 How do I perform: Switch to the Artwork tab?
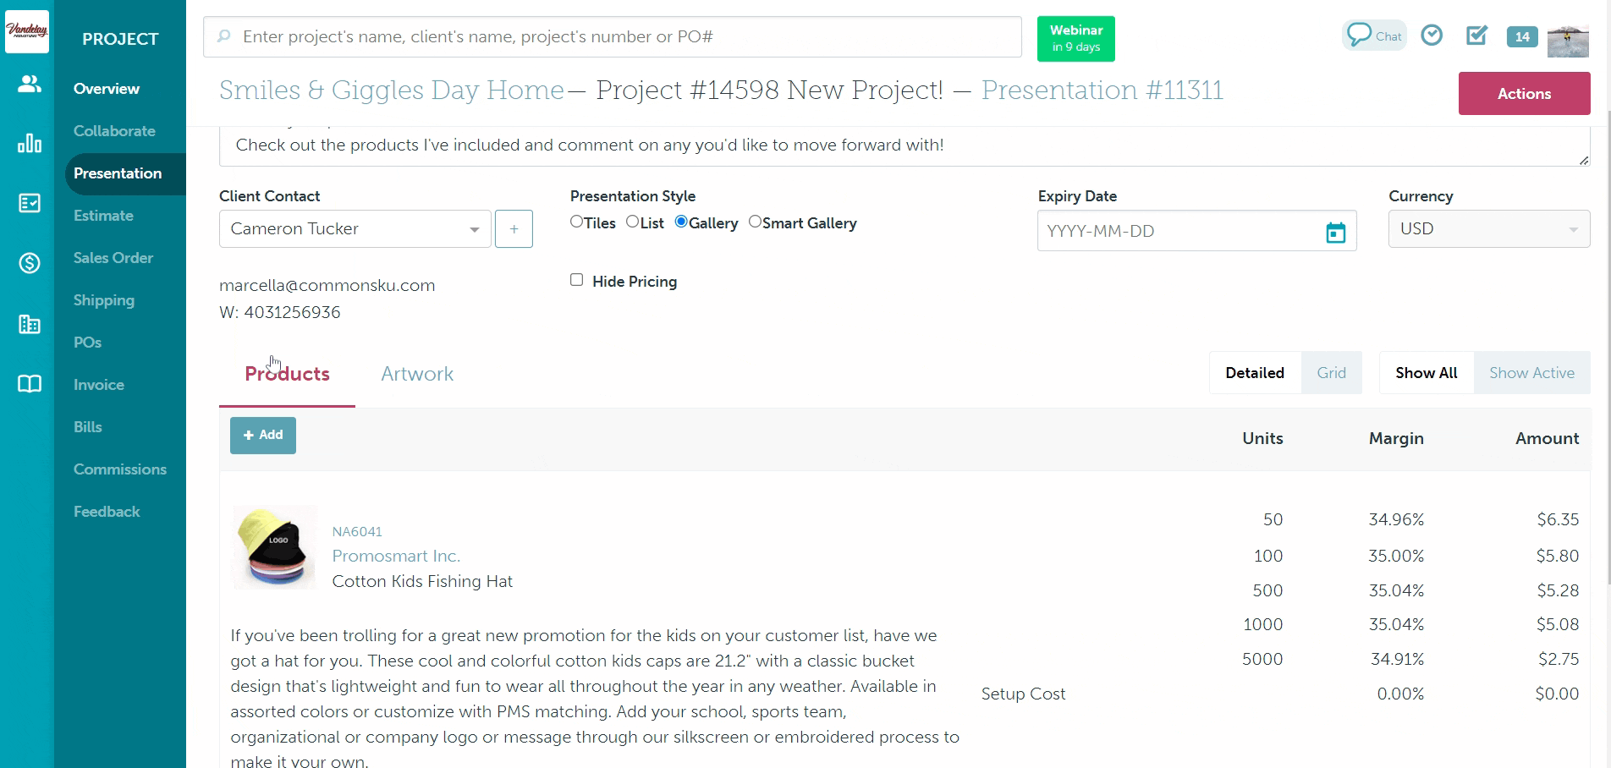coord(417,374)
